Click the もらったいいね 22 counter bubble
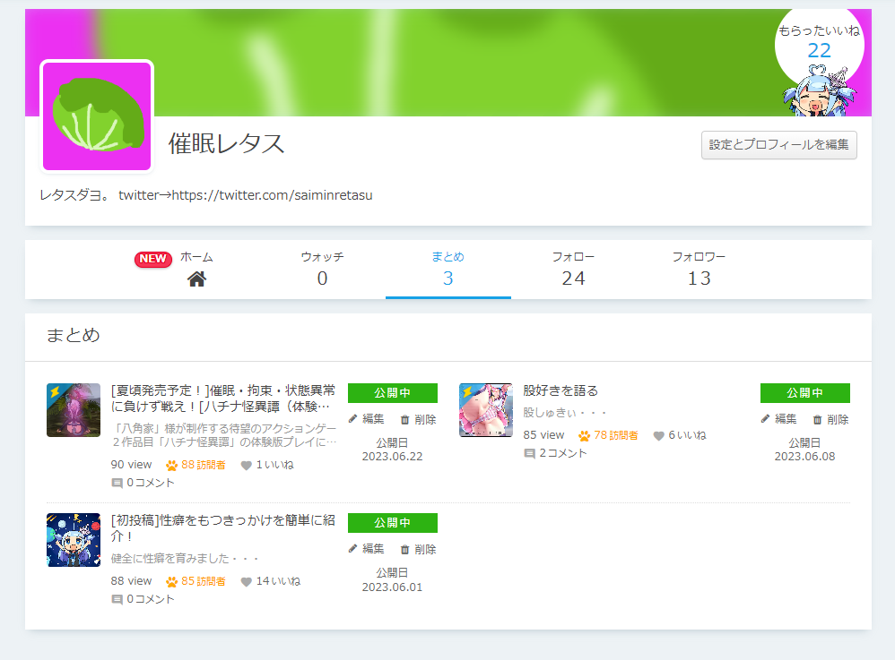 point(819,42)
